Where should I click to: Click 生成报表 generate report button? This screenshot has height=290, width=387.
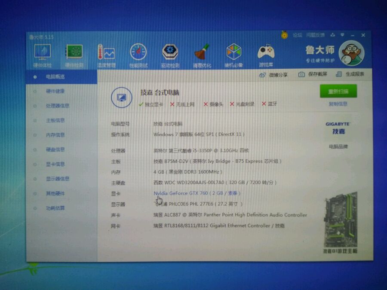[350, 74]
